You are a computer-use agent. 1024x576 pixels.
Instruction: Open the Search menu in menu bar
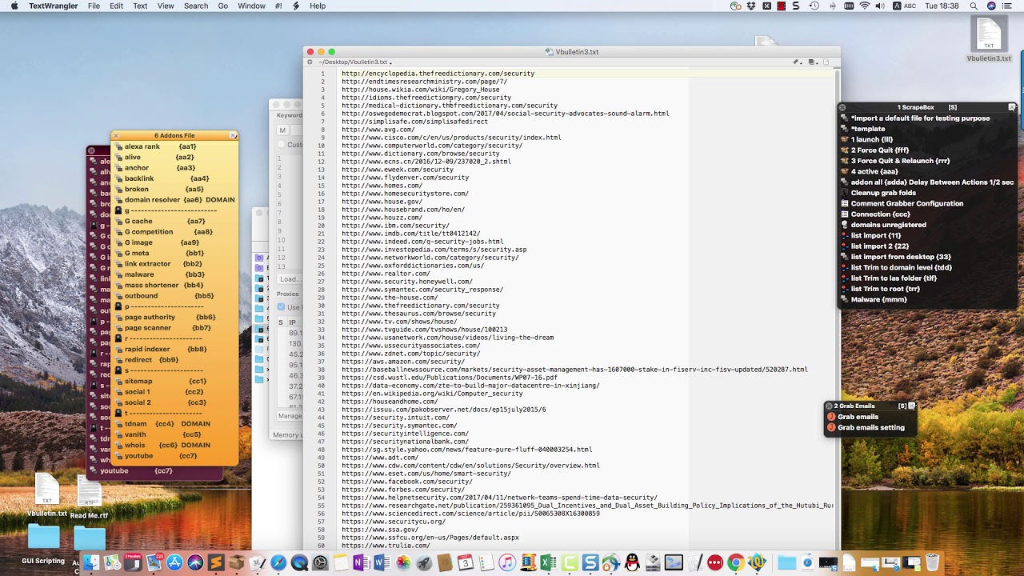pyautogui.click(x=196, y=6)
